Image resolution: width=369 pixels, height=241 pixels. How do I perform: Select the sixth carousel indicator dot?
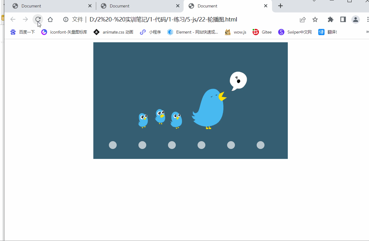click(x=260, y=145)
